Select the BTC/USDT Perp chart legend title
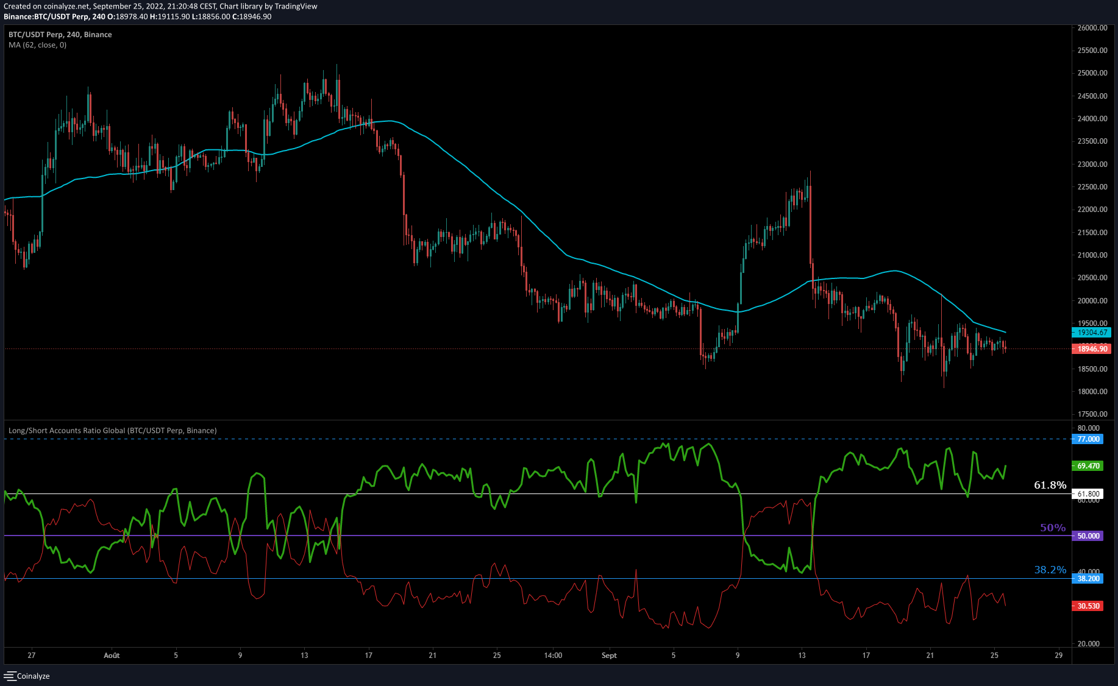The image size is (1118, 686). (60, 35)
